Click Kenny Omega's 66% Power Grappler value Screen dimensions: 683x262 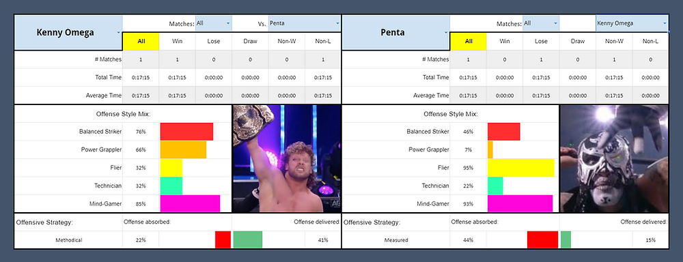point(141,149)
